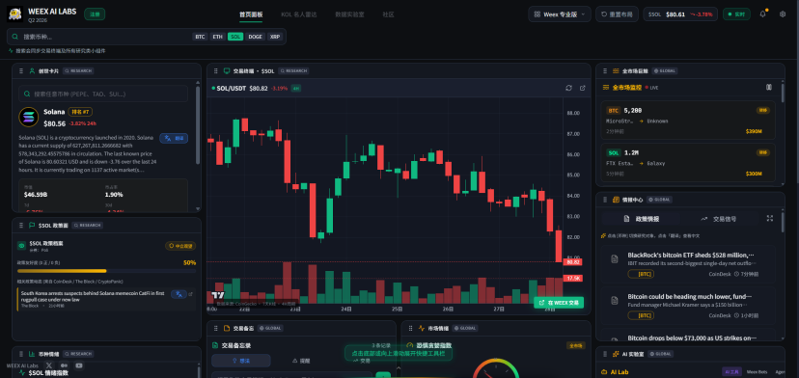Toggle the 全市场 badge in sentiment panel

[575, 345]
